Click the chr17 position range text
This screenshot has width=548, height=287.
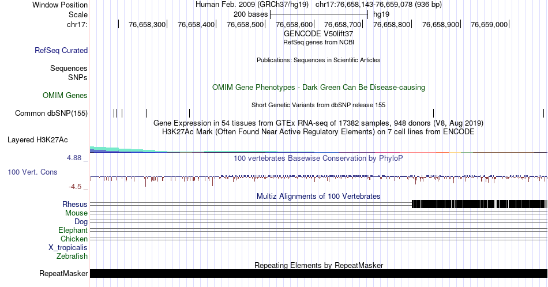[378, 5]
